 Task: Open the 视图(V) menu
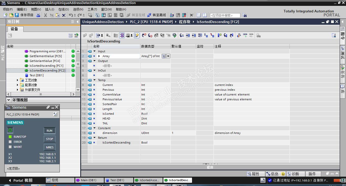tap(36, 9)
